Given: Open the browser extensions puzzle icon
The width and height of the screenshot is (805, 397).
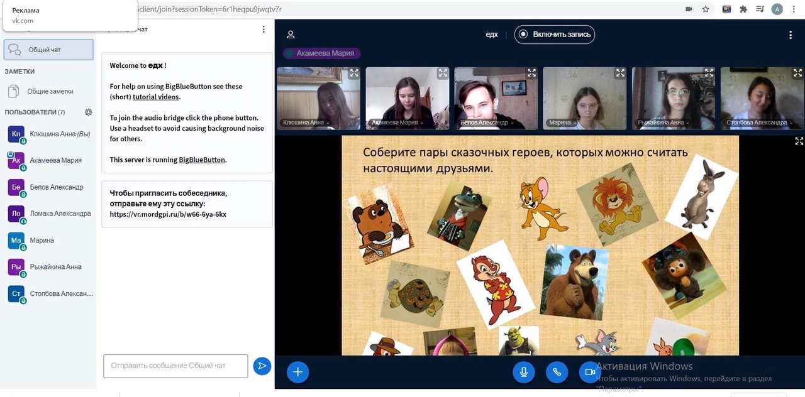Looking at the screenshot, I should 743,9.
